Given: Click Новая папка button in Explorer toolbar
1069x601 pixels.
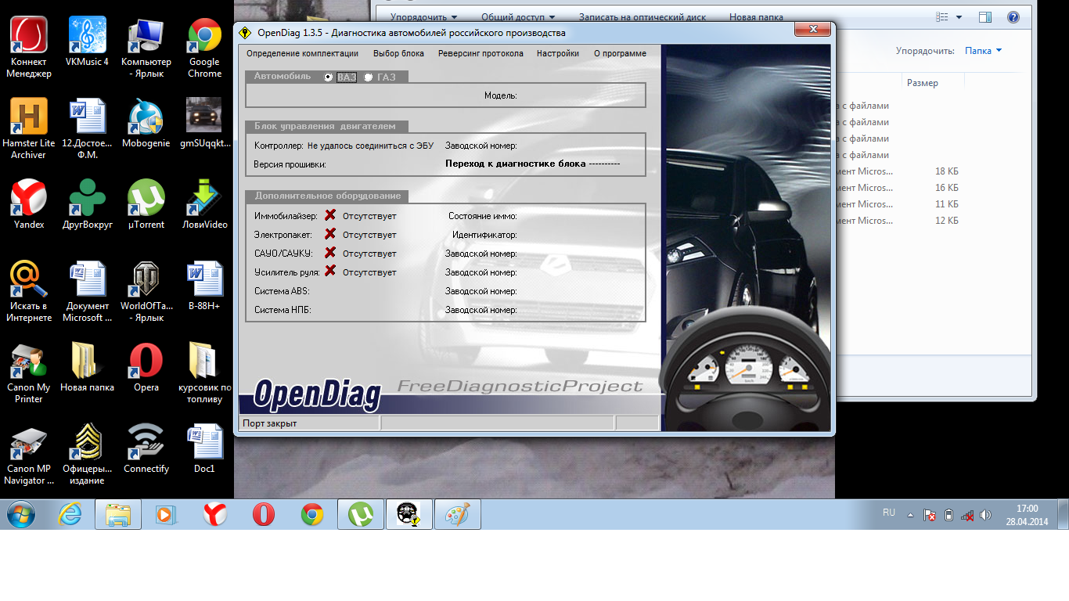Looking at the screenshot, I should [755, 17].
